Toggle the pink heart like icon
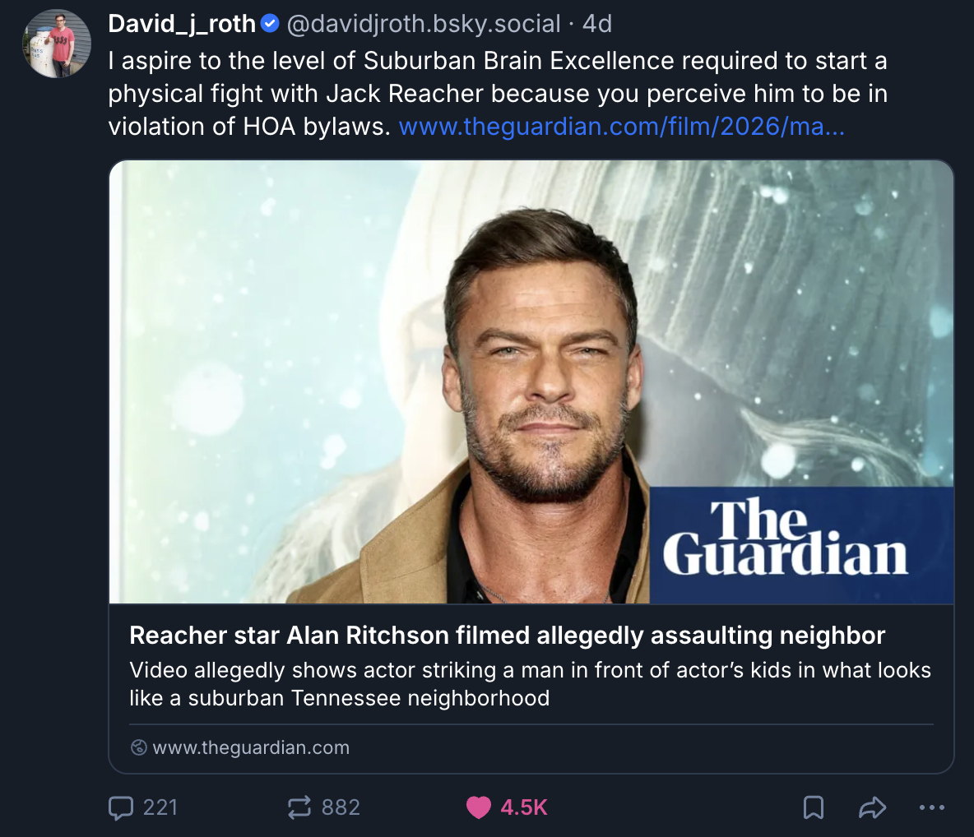The height and width of the screenshot is (837, 974). [478, 808]
